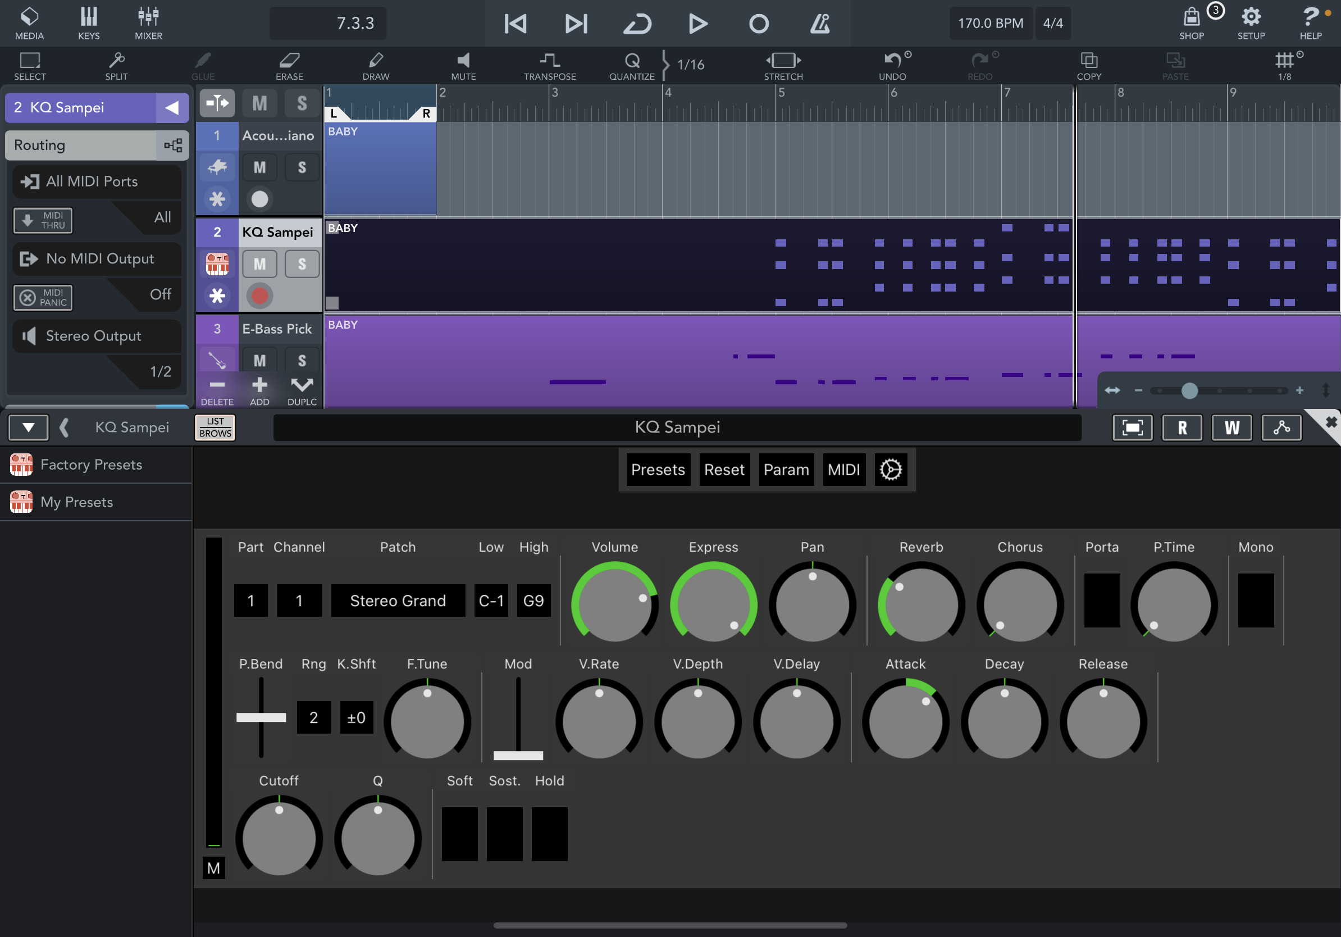Click Reset in KQ Sampei
The width and height of the screenshot is (1341, 937).
coord(724,470)
